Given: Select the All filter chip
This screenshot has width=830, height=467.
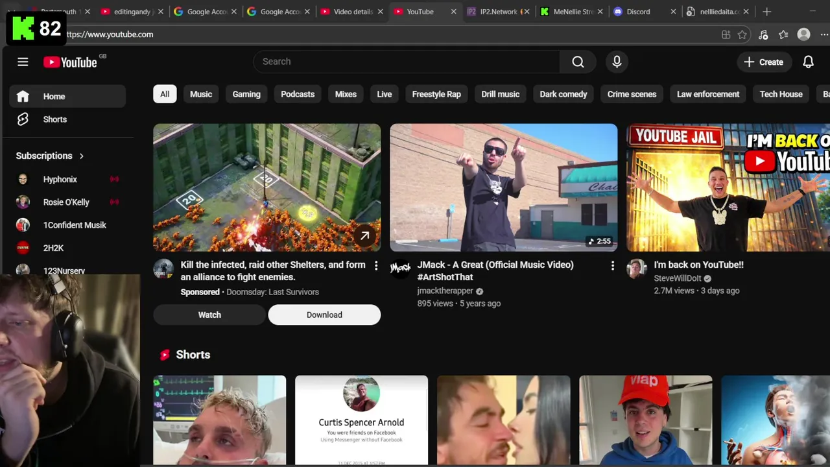Looking at the screenshot, I should click(165, 94).
